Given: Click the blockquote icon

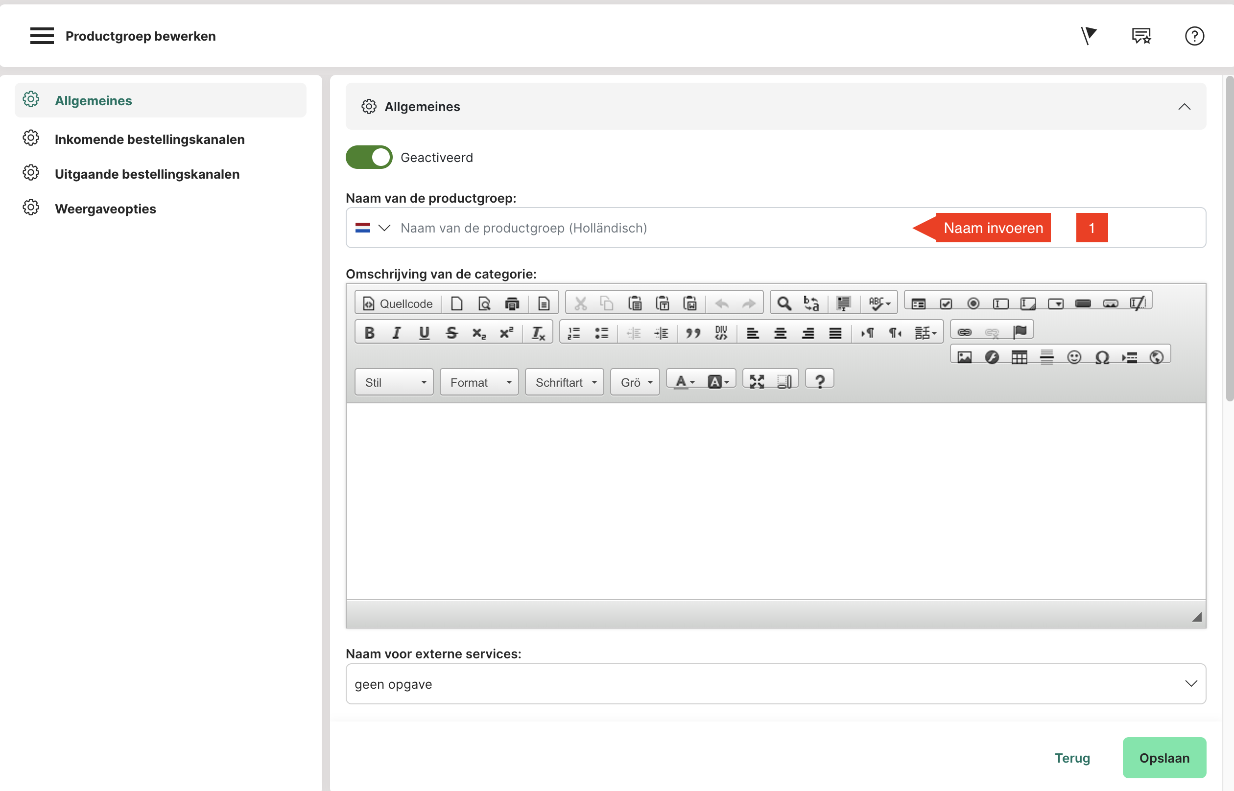Looking at the screenshot, I should point(693,333).
